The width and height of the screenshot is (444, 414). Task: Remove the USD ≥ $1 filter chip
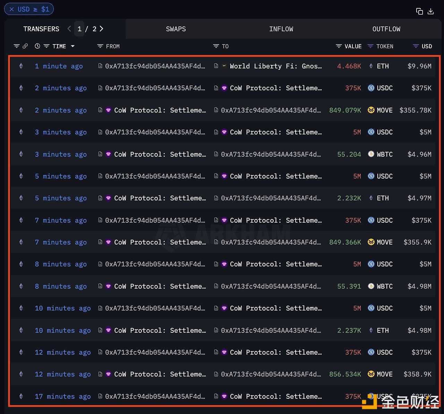[12, 9]
